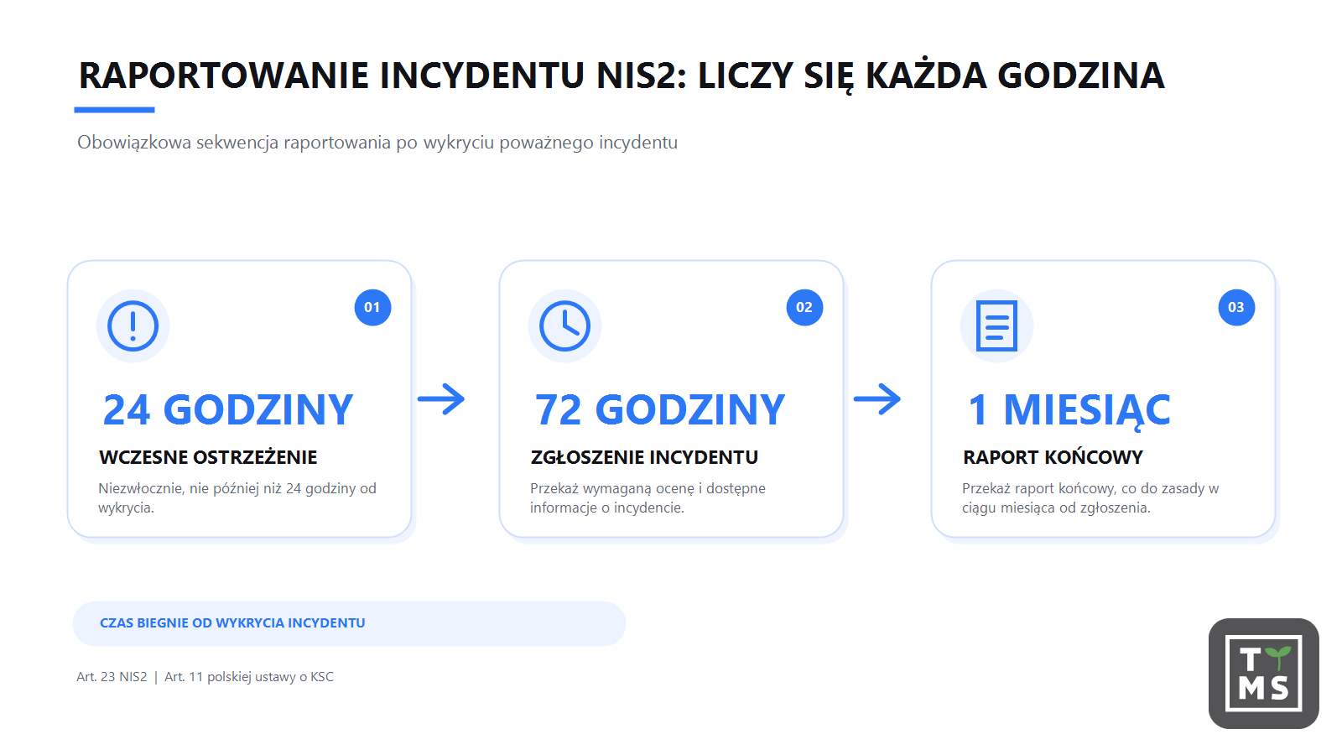The image size is (1342, 755).
Task: Click the arrow between the 24 and 72 GODZINY cards
Action: 441,399
